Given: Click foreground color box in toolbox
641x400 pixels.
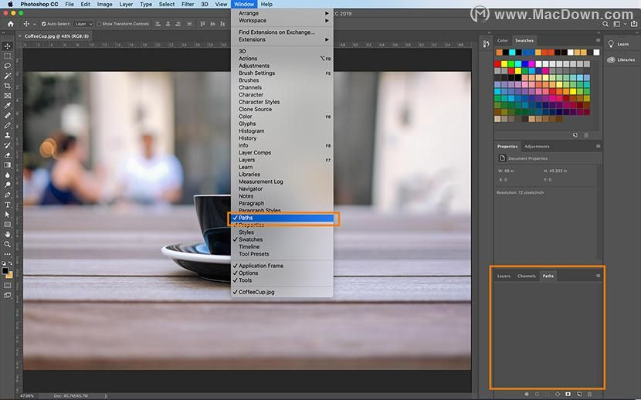Looking at the screenshot, I should pyautogui.click(x=5, y=271).
